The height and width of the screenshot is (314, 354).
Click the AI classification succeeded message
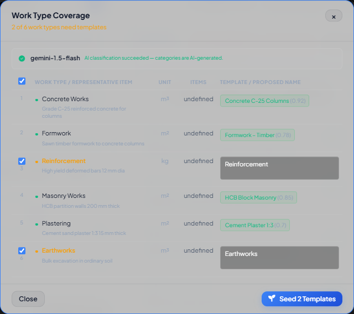click(x=154, y=58)
